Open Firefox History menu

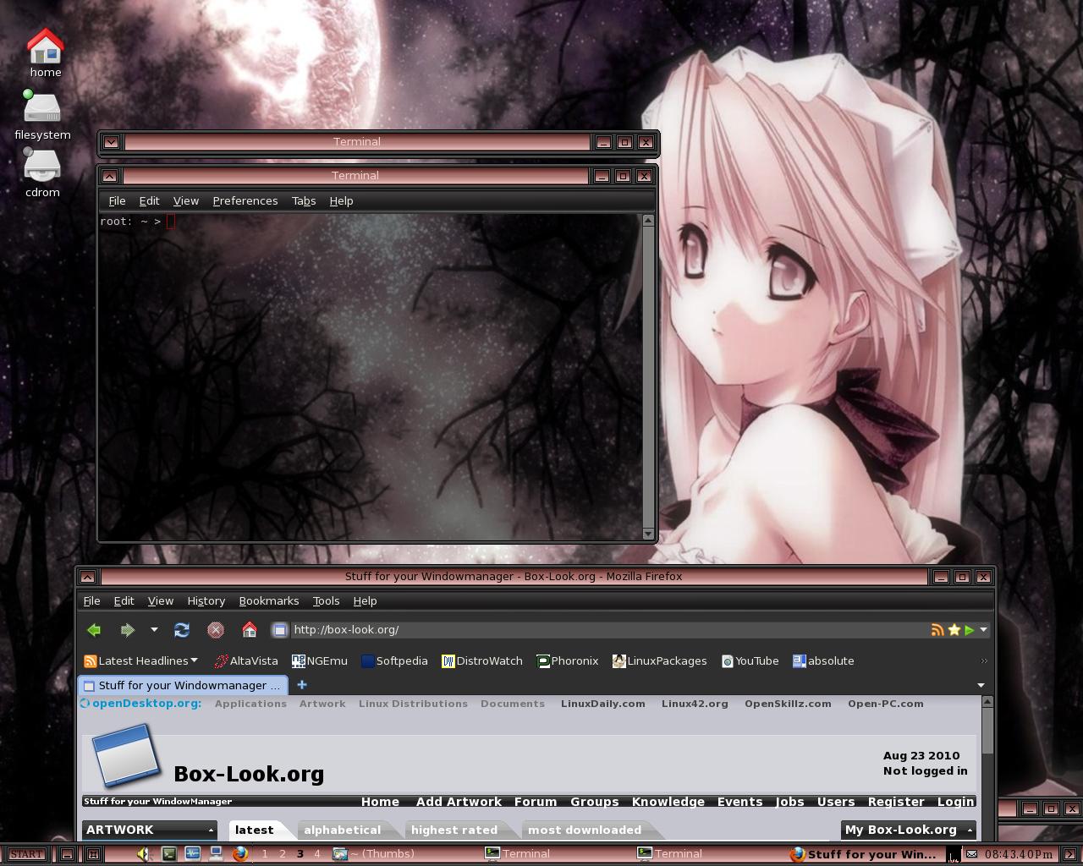206,601
